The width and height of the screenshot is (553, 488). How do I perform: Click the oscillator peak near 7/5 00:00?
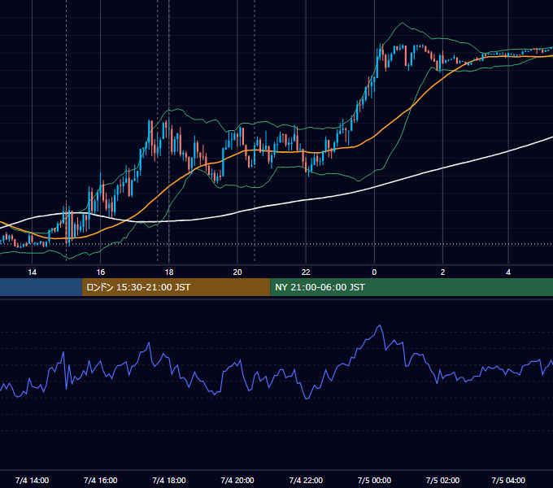pos(380,325)
